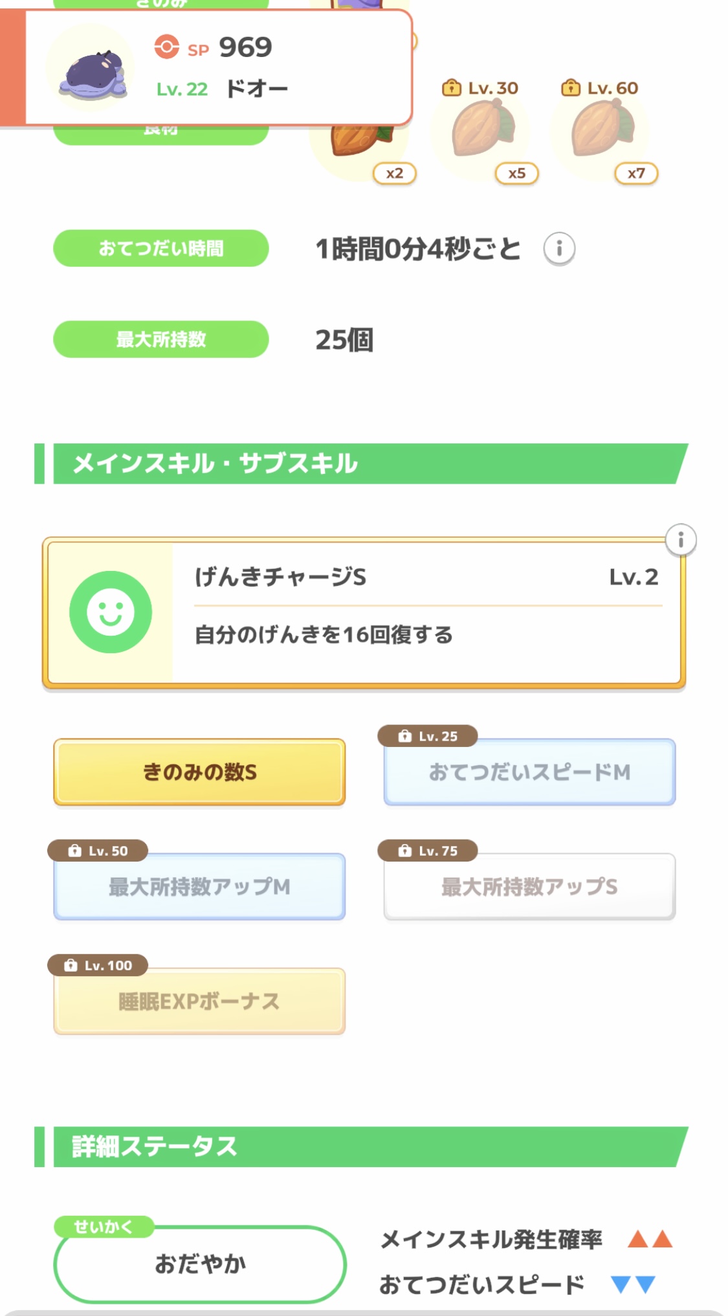
Task: Tap the green smiley skill icon
Action: click(x=111, y=612)
